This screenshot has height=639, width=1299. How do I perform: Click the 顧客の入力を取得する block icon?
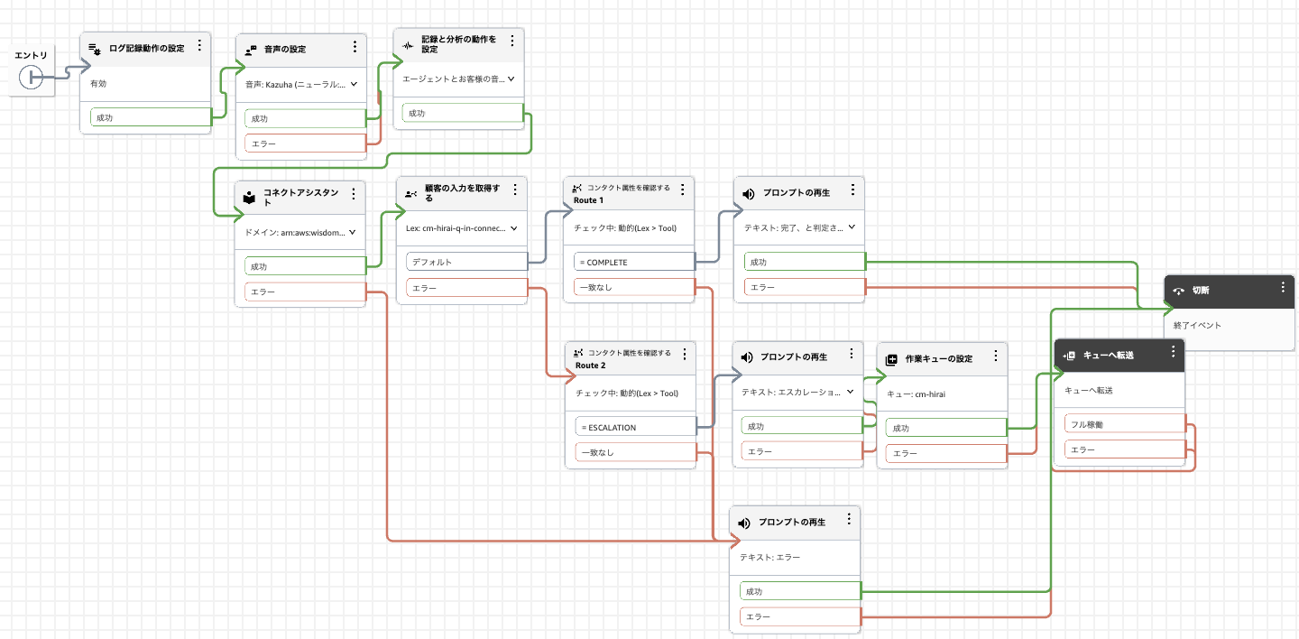click(410, 192)
